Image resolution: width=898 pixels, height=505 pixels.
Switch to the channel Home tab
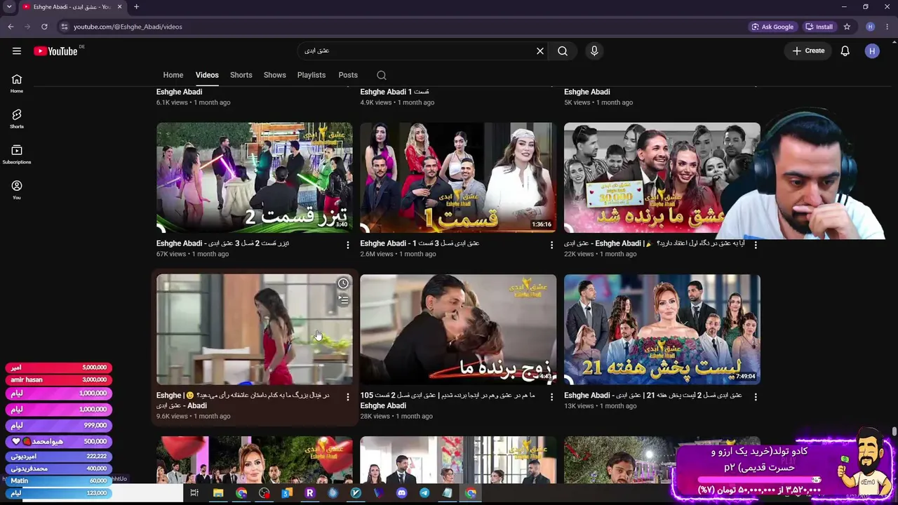(173, 75)
